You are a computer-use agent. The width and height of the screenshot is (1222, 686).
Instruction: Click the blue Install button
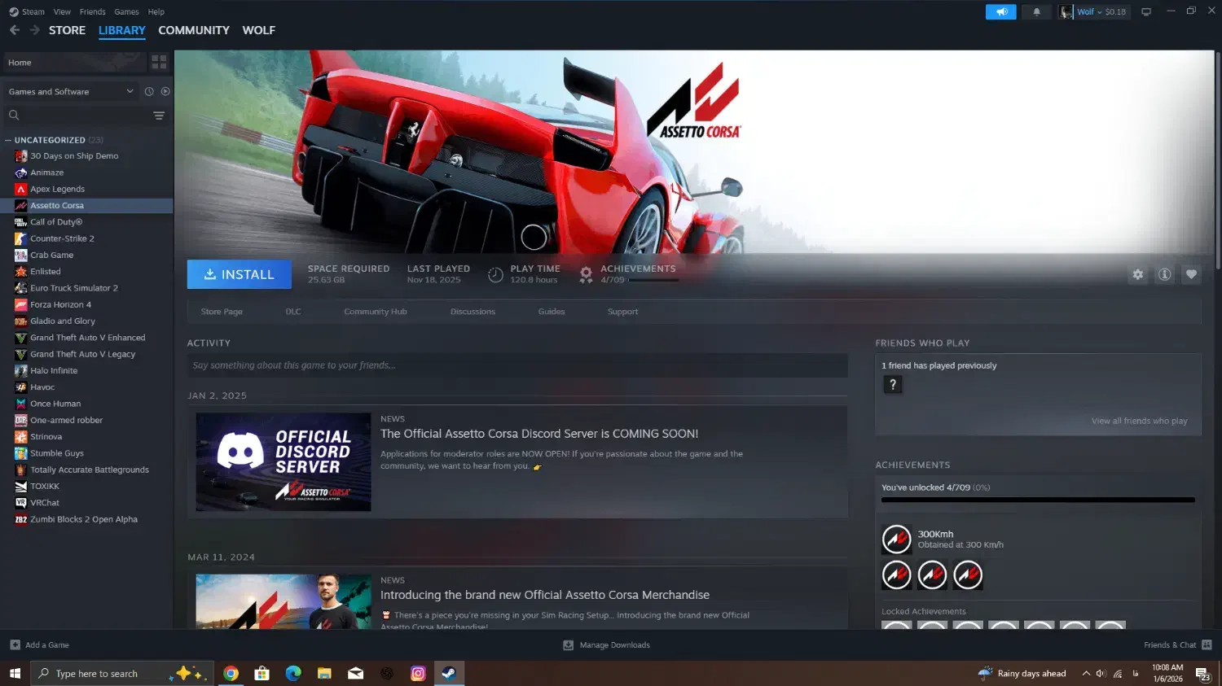239,275
